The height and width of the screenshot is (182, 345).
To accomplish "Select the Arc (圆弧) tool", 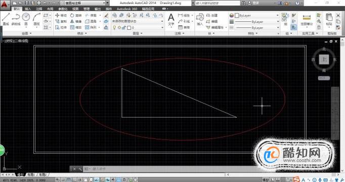I will (36, 19).
